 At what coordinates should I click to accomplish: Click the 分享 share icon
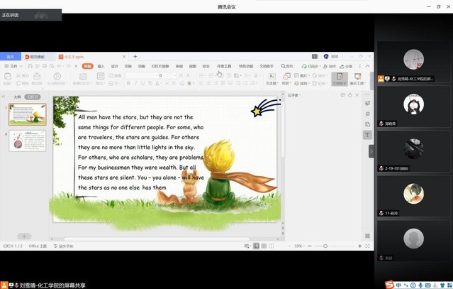pyautogui.click(x=346, y=66)
